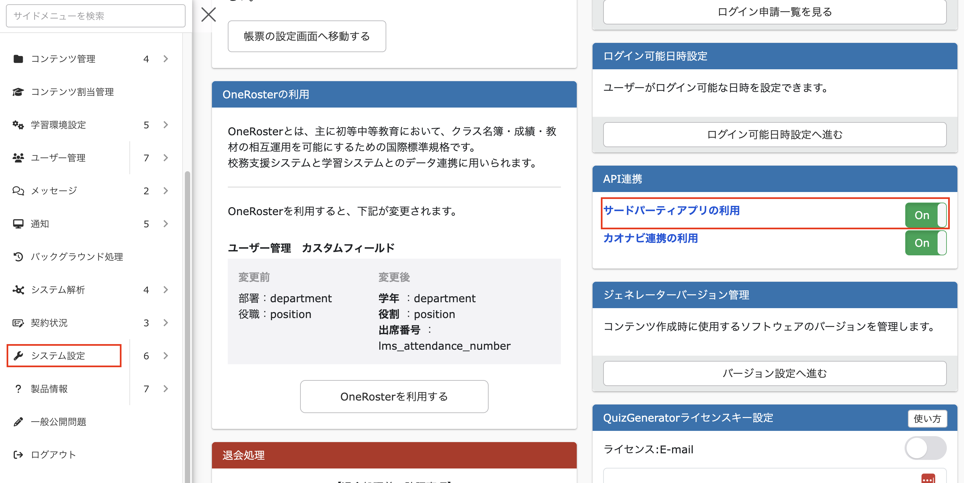
Task: Click the gears icon next to 学習環境設定
Action: 18,124
